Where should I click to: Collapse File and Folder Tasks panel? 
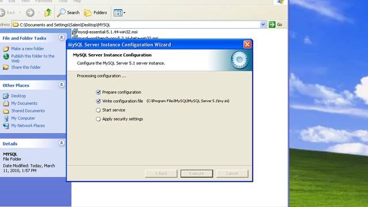[62, 37]
